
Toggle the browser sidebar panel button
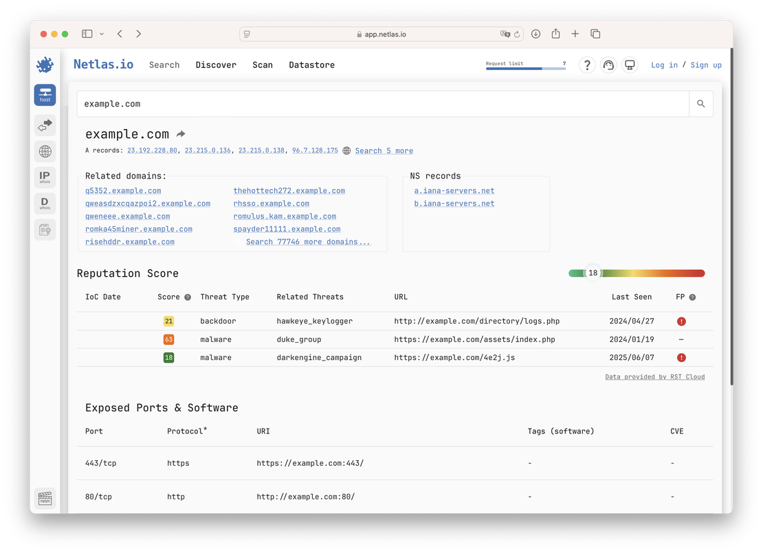(87, 33)
